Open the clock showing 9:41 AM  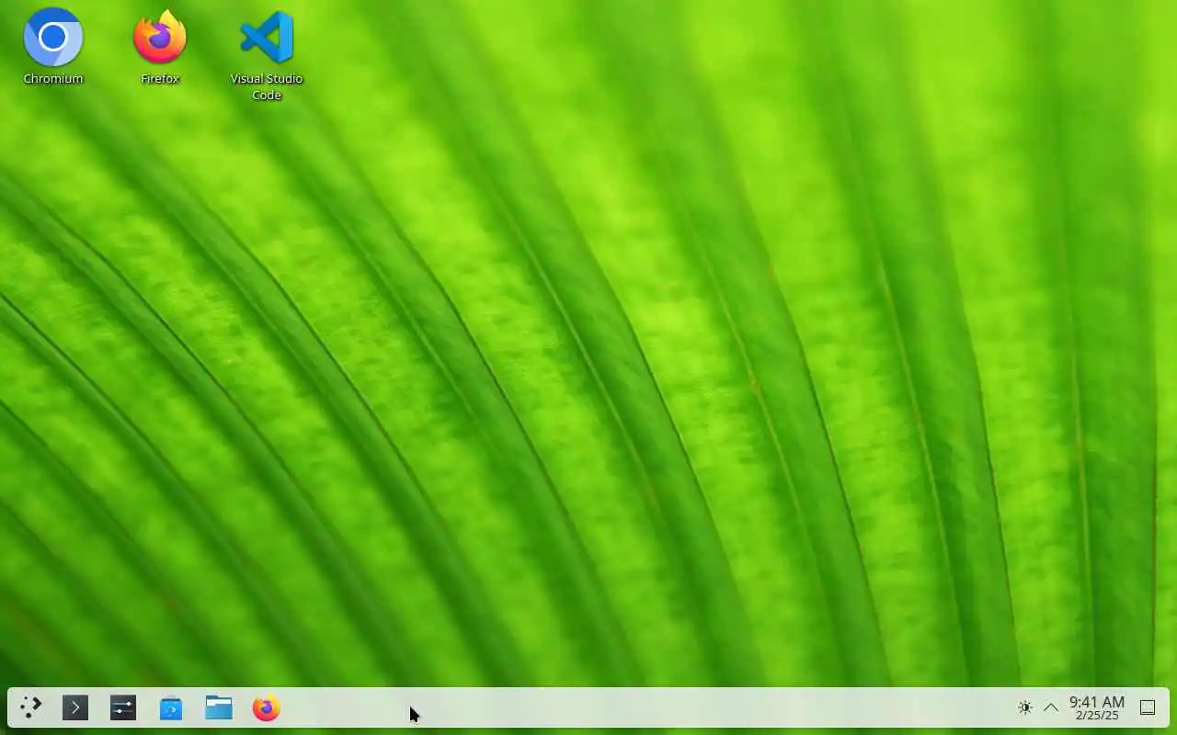pyautogui.click(x=1097, y=707)
